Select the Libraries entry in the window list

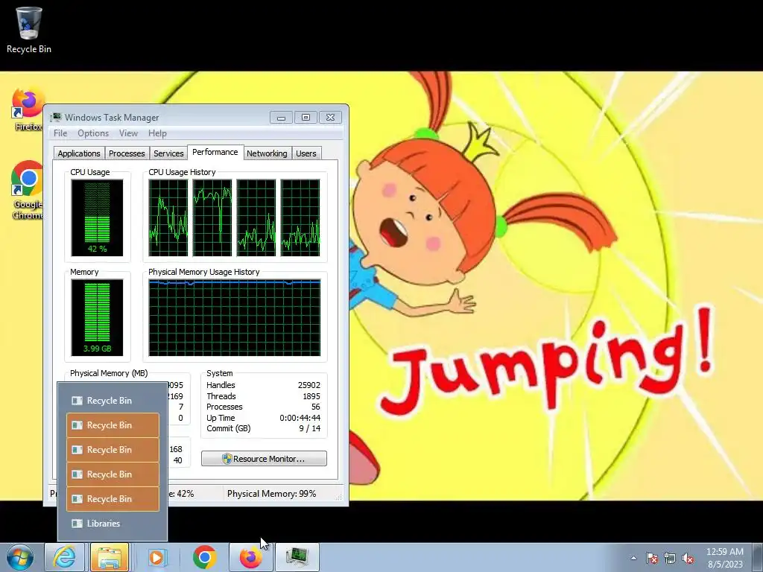pyautogui.click(x=113, y=524)
